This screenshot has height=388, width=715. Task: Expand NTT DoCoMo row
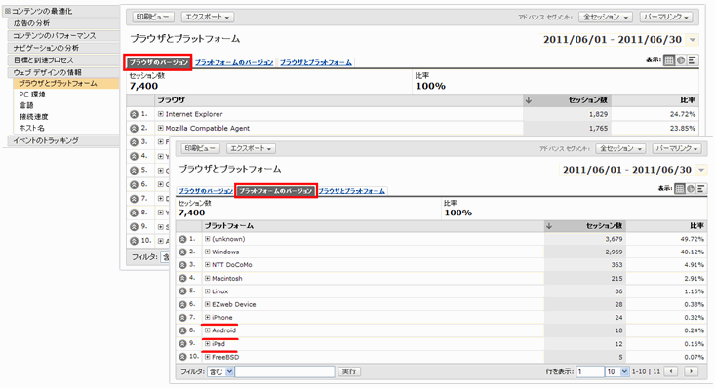click(208, 264)
